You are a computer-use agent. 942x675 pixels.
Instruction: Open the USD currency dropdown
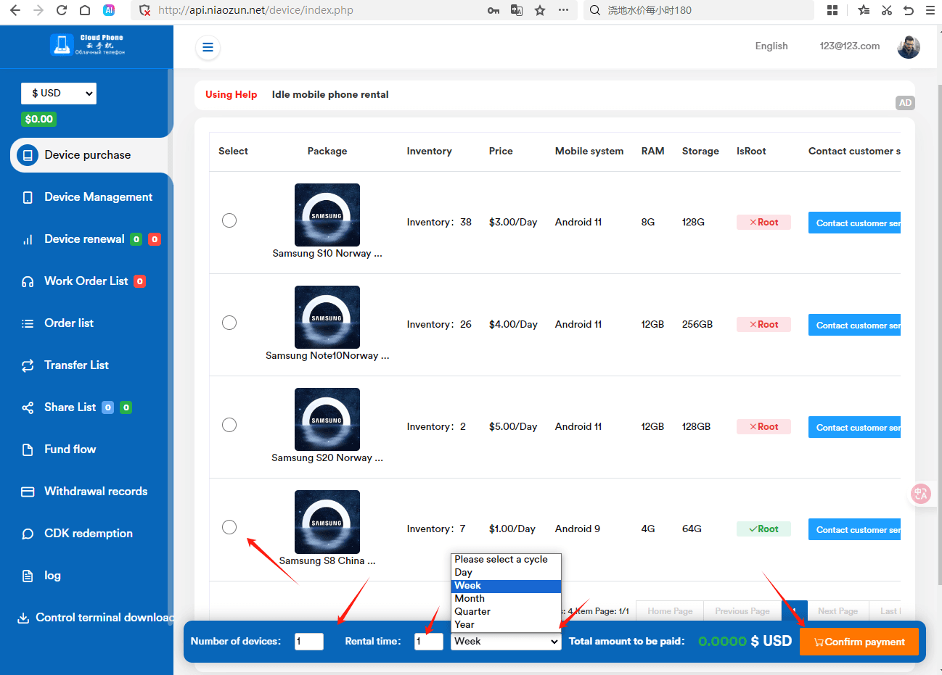click(x=59, y=93)
